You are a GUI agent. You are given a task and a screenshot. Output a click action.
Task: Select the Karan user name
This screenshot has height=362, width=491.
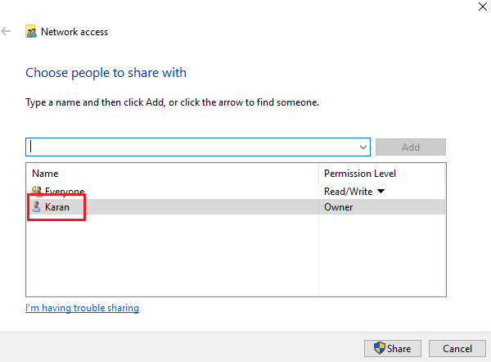point(57,207)
